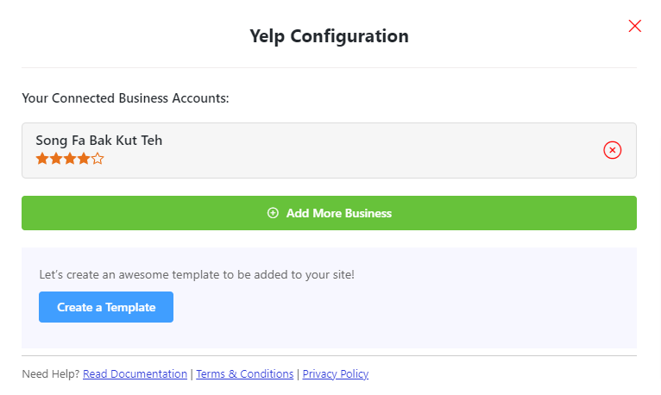
Task: Click the Your Connected Business Accounts label
Action: (125, 98)
